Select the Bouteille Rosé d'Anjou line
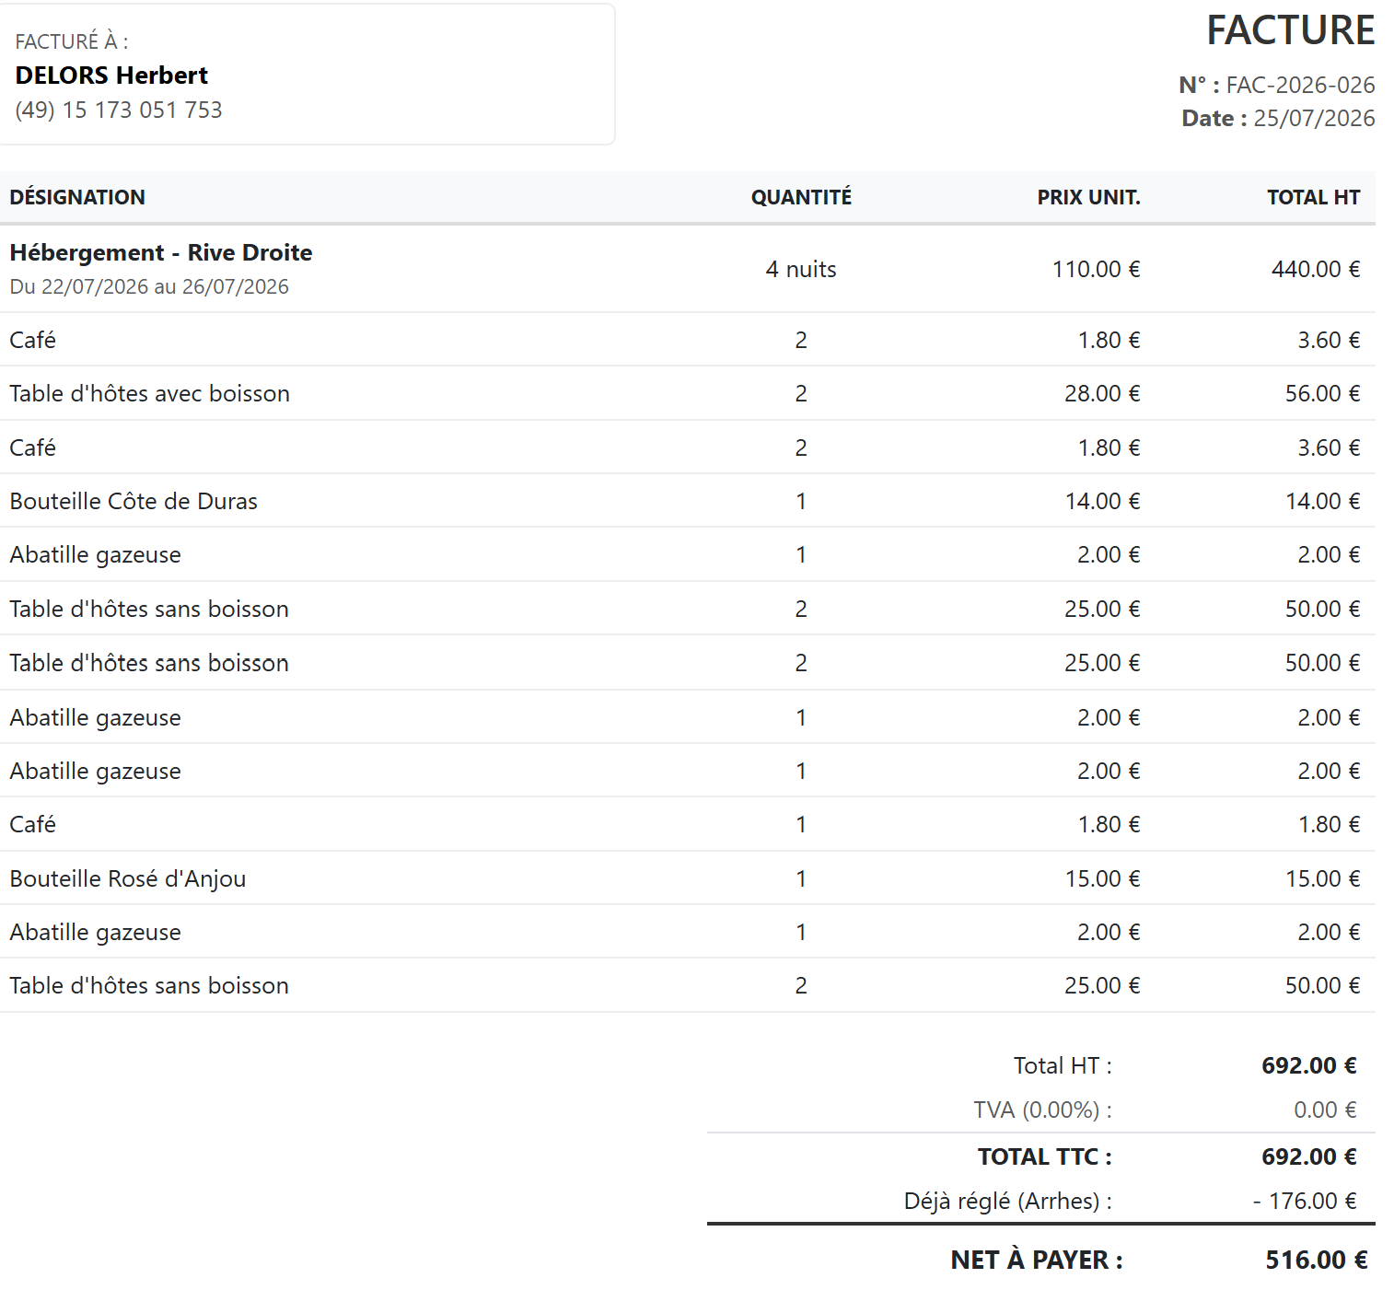The image size is (1394, 1313). [x=688, y=878]
